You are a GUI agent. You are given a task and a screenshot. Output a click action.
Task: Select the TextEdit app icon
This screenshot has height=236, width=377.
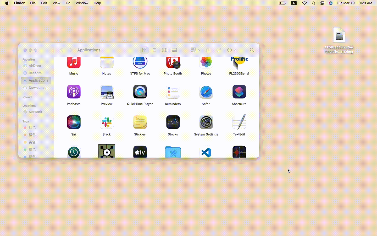click(239, 122)
